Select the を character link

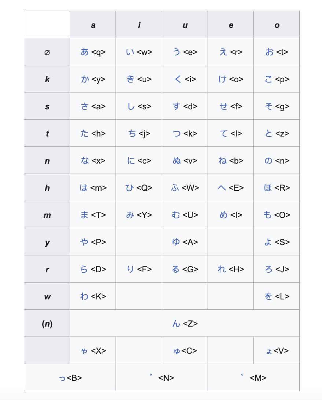[x=268, y=296]
